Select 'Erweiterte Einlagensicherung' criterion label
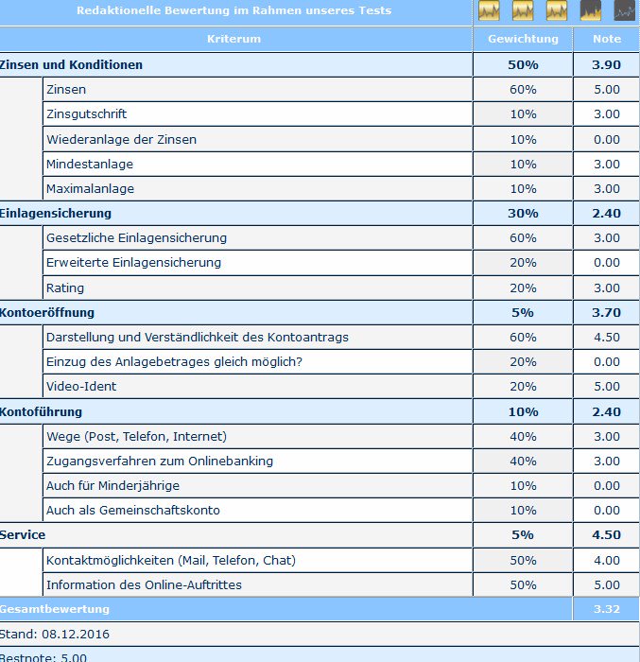The width and height of the screenshot is (640, 662). (x=133, y=263)
